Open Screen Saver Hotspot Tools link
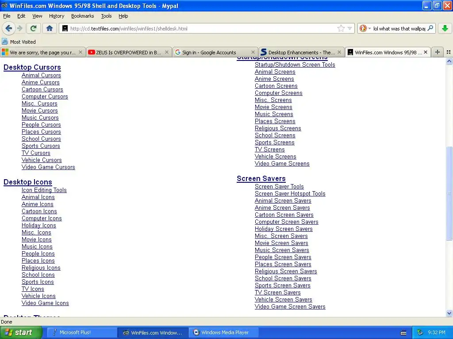The width and height of the screenshot is (453, 339). tap(290, 193)
